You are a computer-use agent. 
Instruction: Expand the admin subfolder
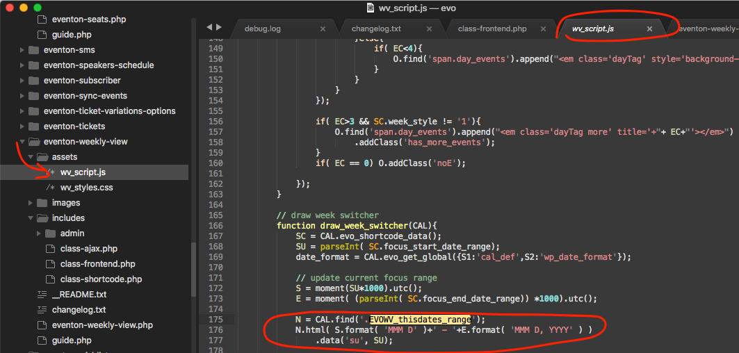[40, 233]
